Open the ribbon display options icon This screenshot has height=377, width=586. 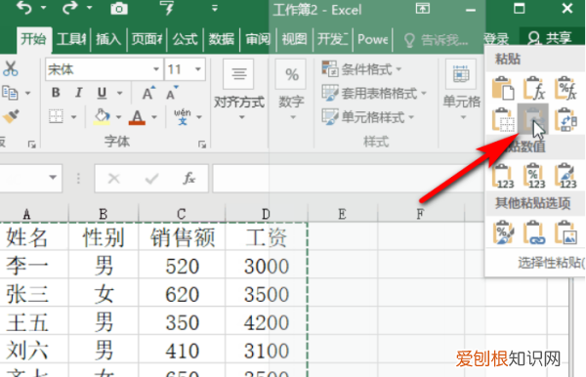click(423, 8)
